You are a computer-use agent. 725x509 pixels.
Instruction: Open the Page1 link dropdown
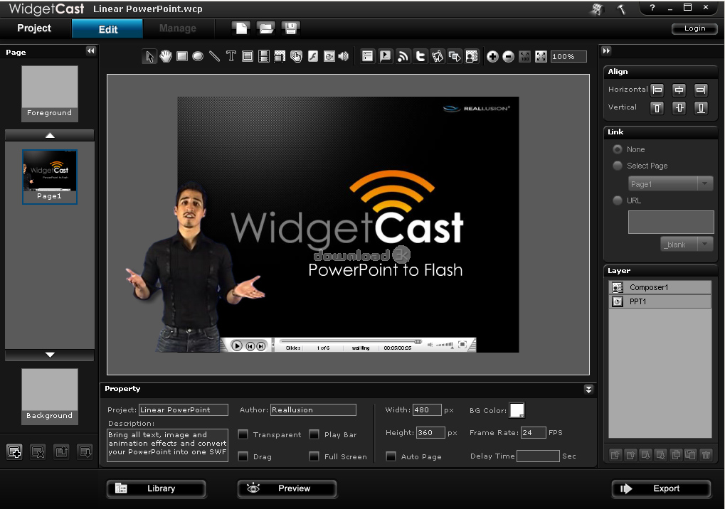coord(670,184)
